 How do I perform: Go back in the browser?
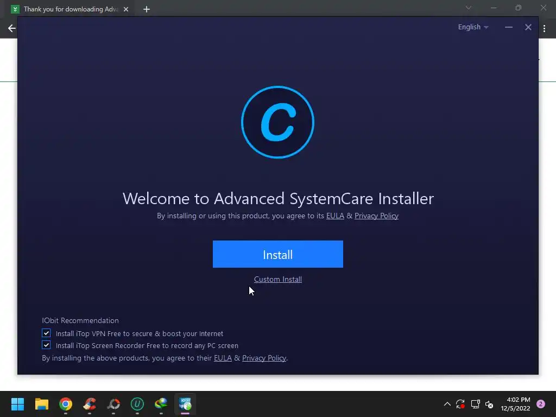(12, 28)
